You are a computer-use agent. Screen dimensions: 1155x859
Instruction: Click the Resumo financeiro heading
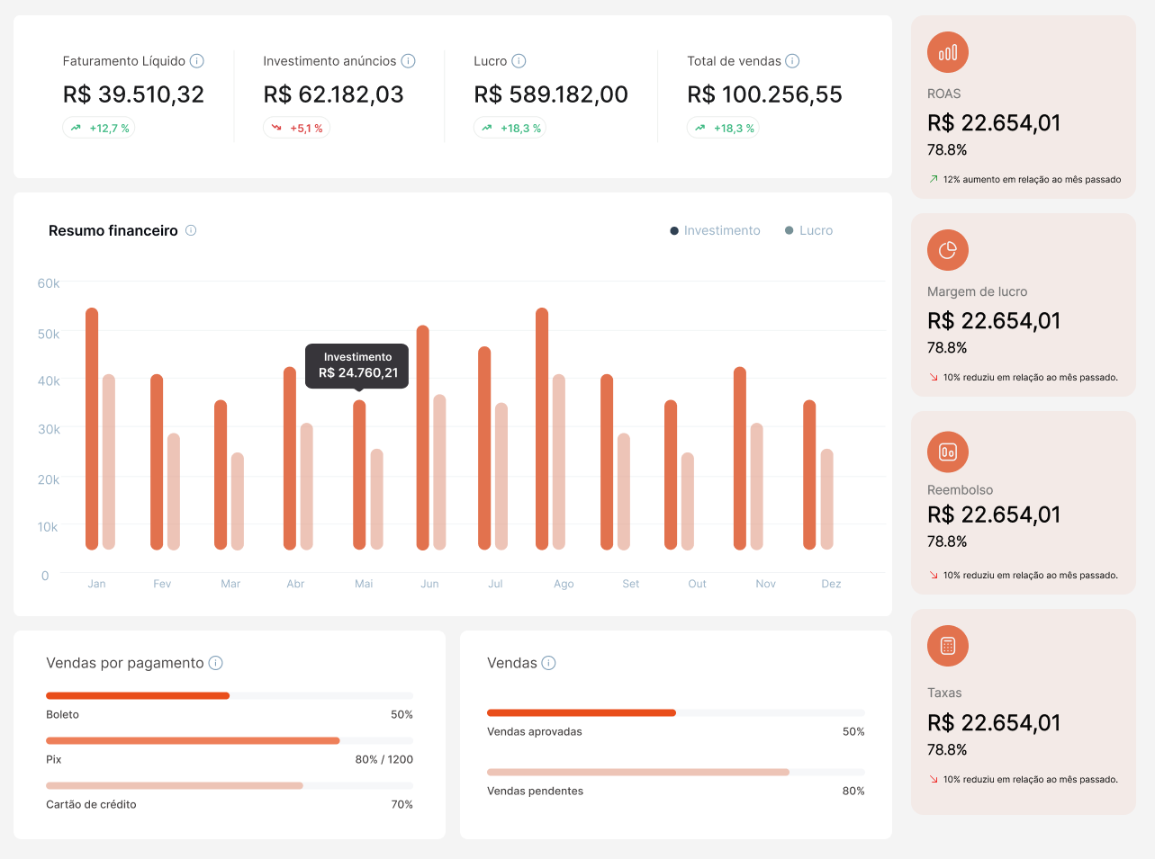113,230
